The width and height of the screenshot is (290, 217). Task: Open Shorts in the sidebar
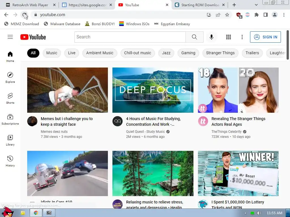click(x=10, y=98)
